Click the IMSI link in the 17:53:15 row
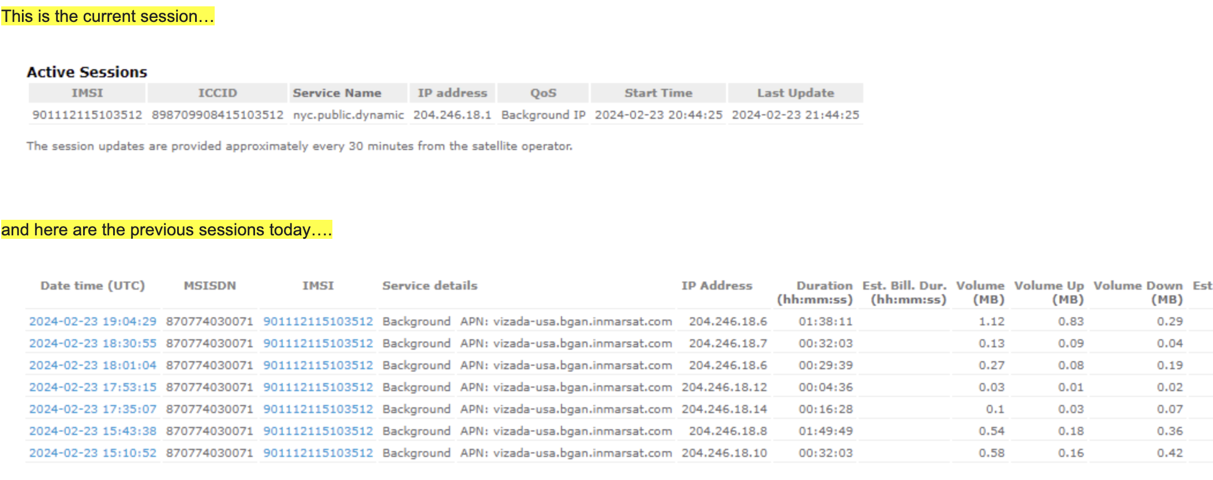 pos(318,387)
